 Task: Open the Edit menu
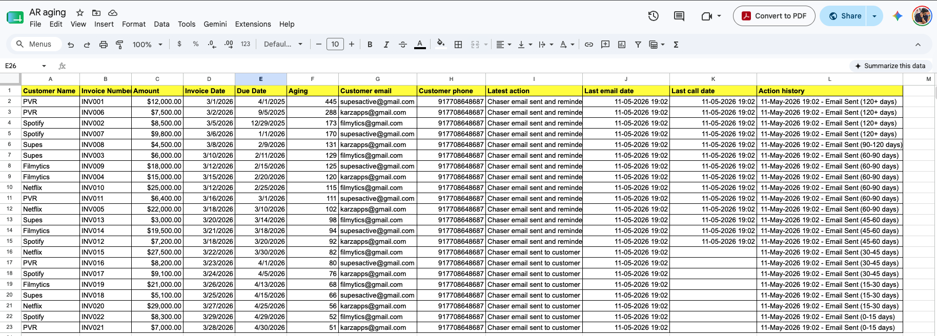[56, 24]
